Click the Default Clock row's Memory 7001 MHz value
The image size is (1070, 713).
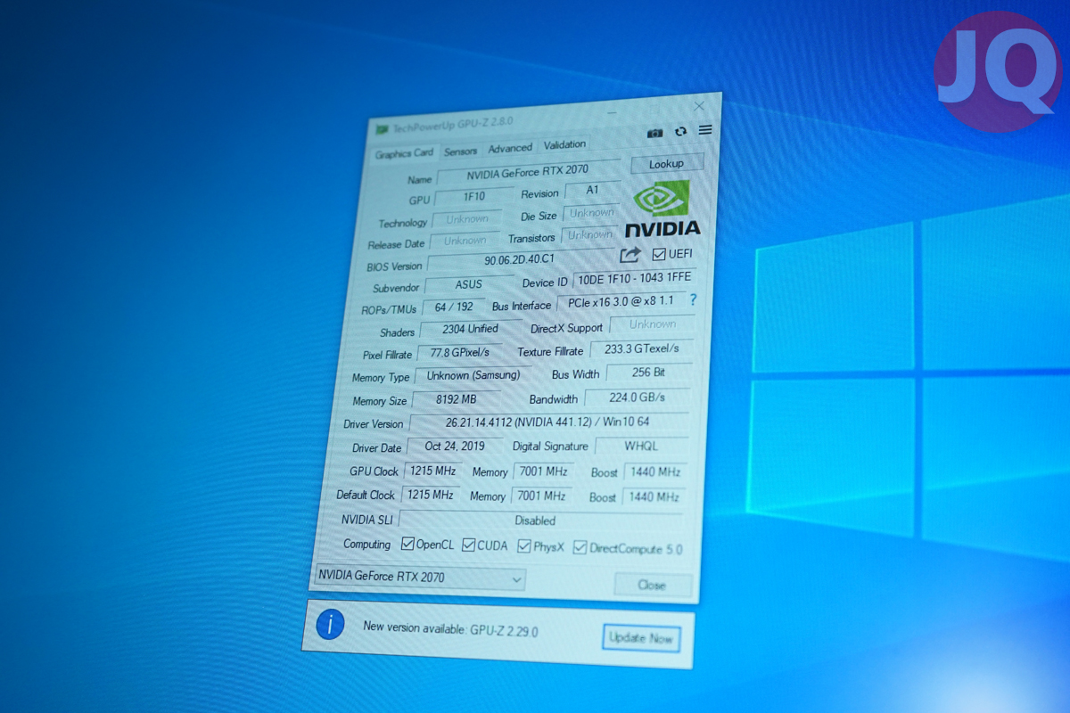pyautogui.click(x=542, y=496)
